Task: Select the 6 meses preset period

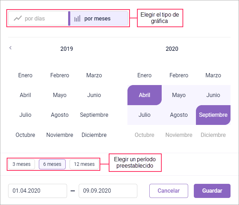Action: pyautogui.click(x=52, y=164)
